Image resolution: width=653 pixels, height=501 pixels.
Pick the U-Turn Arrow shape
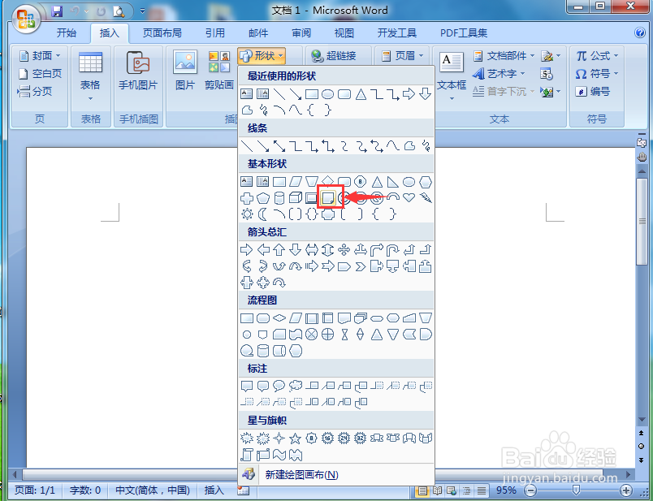click(x=393, y=250)
